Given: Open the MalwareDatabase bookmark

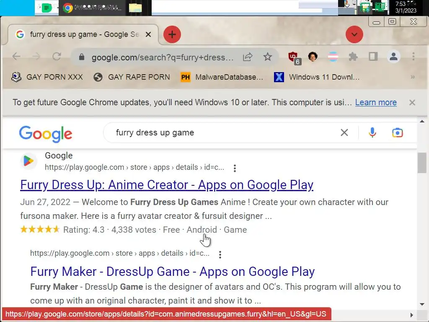Looking at the screenshot, I should pyautogui.click(x=222, y=77).
